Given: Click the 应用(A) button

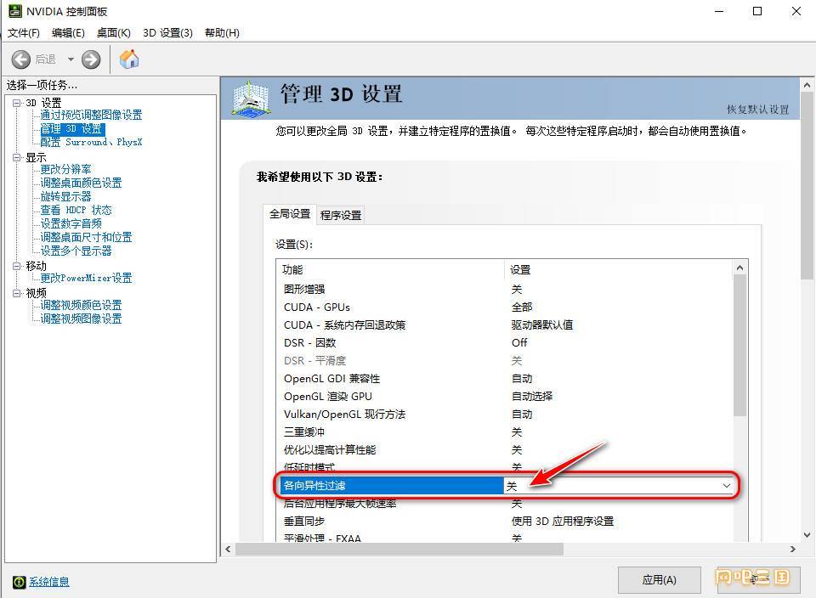Looking at the screenshot, I should (x=659, y=580).
